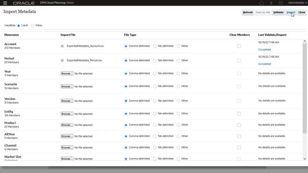Click the Close button
This screenshot has width=308, height=173.
[302, 12]
